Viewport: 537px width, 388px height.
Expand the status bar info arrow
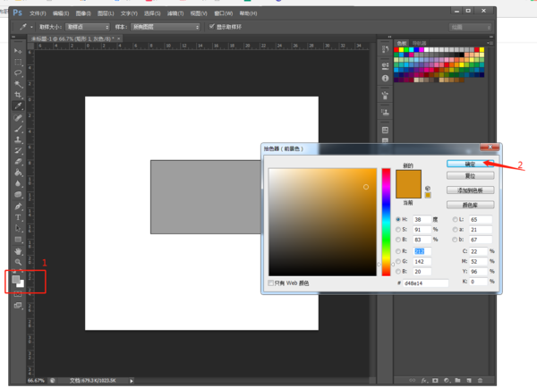click(132, 381)
